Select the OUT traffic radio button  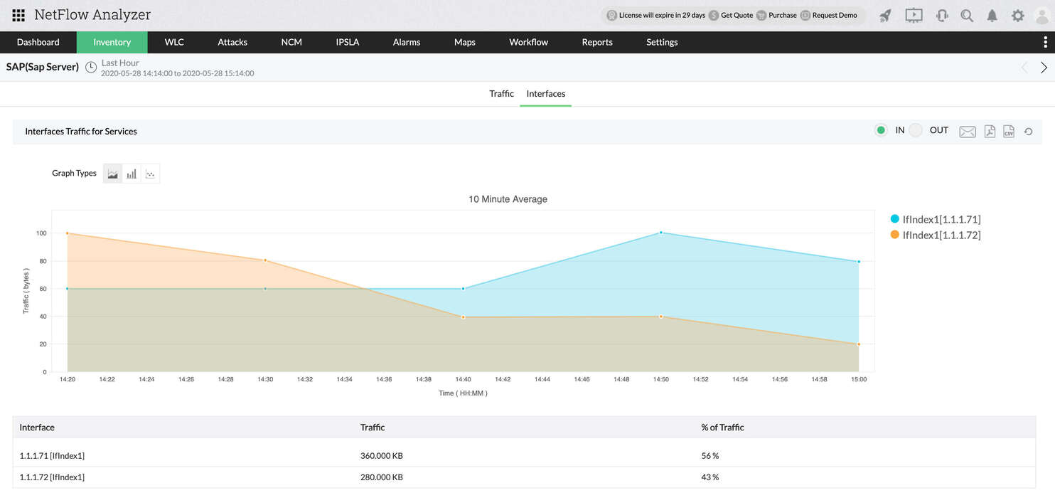916,130
